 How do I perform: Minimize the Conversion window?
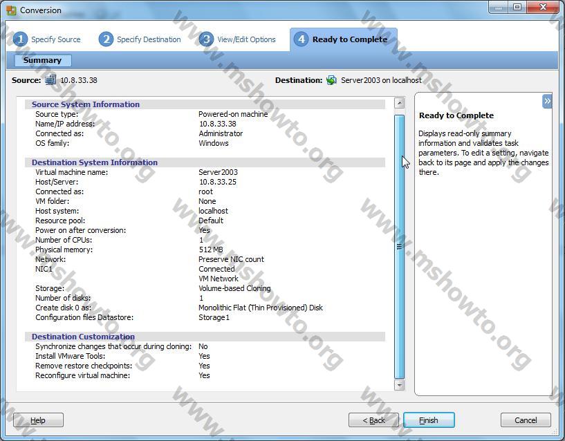(499, 8)
